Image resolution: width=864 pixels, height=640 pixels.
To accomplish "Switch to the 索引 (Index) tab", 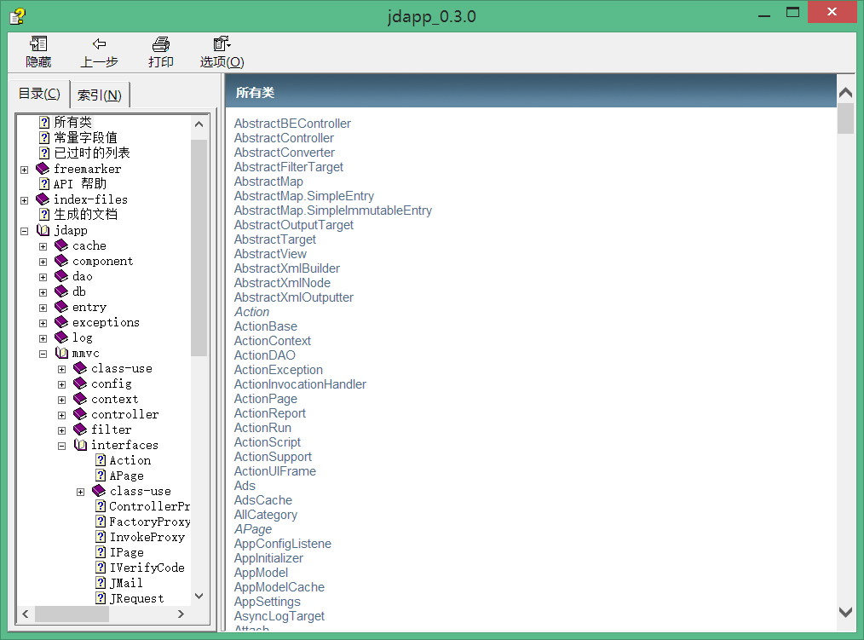I will (x=99, y=95).
